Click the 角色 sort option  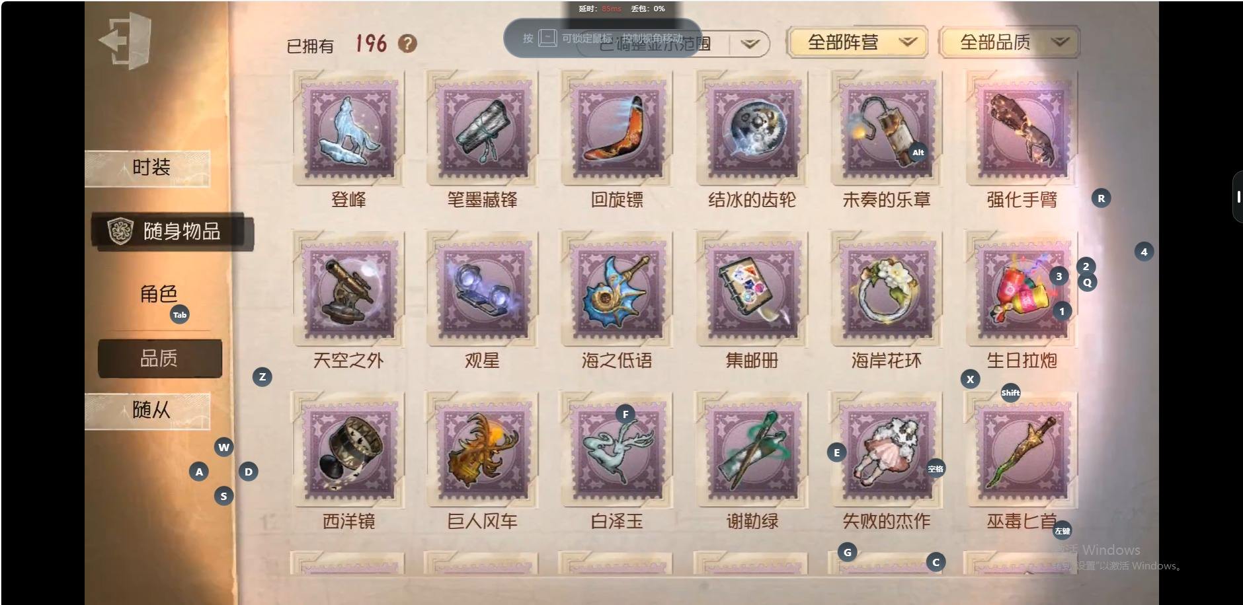(159, 294)
